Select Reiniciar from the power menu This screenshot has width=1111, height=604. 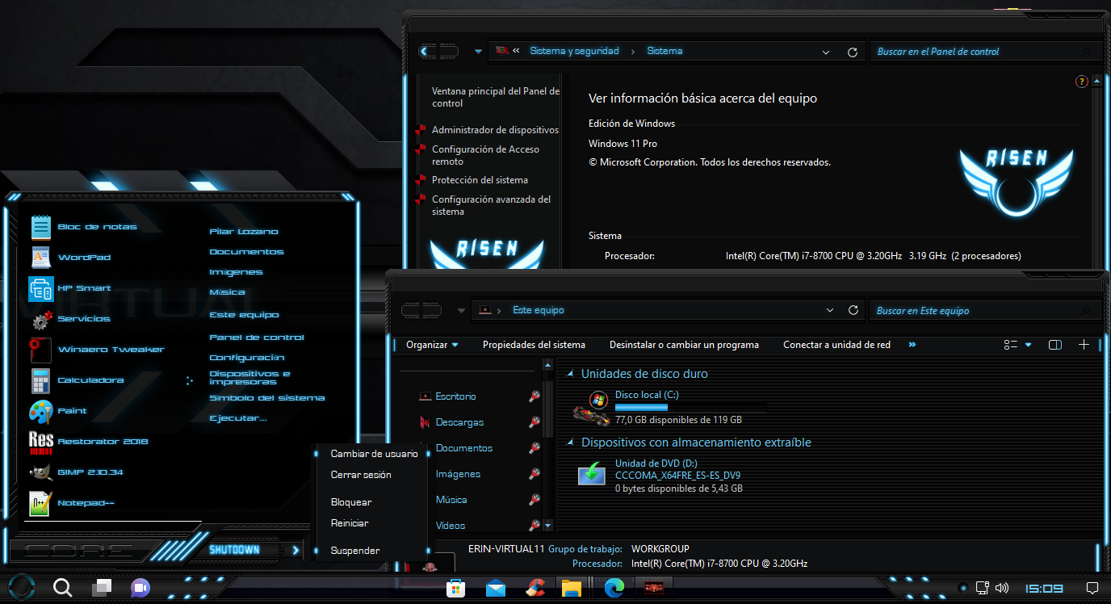pyautogui.click(x=350, y=522)
